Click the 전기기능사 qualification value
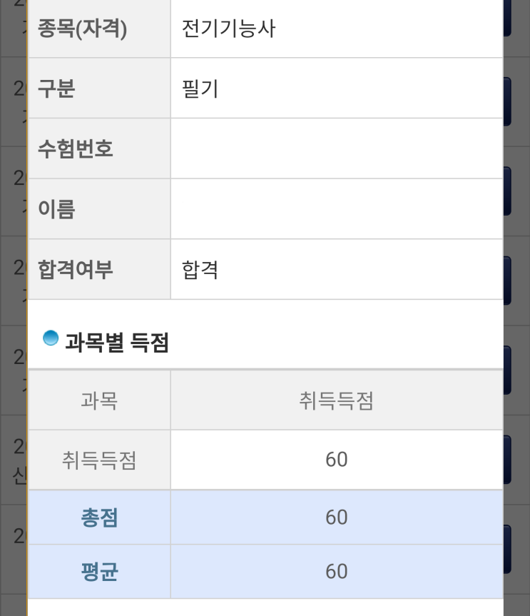This screenshot has width=530, height=616. pyautogui.click(x=228, y=29)
